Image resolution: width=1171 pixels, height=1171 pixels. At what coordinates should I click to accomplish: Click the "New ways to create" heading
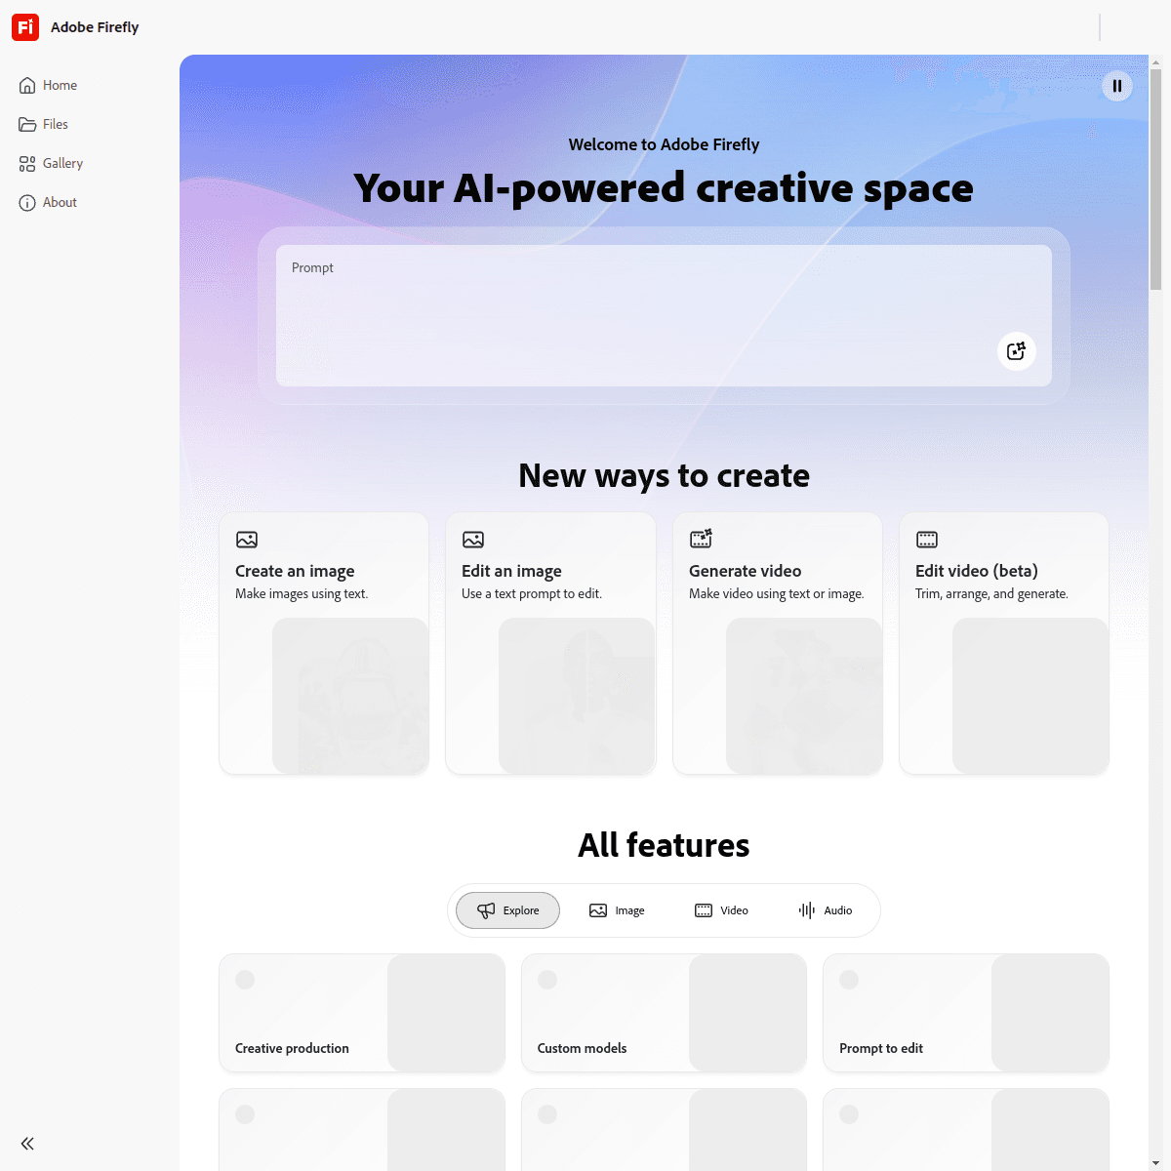pyautogui.click(x=664, y=475)
